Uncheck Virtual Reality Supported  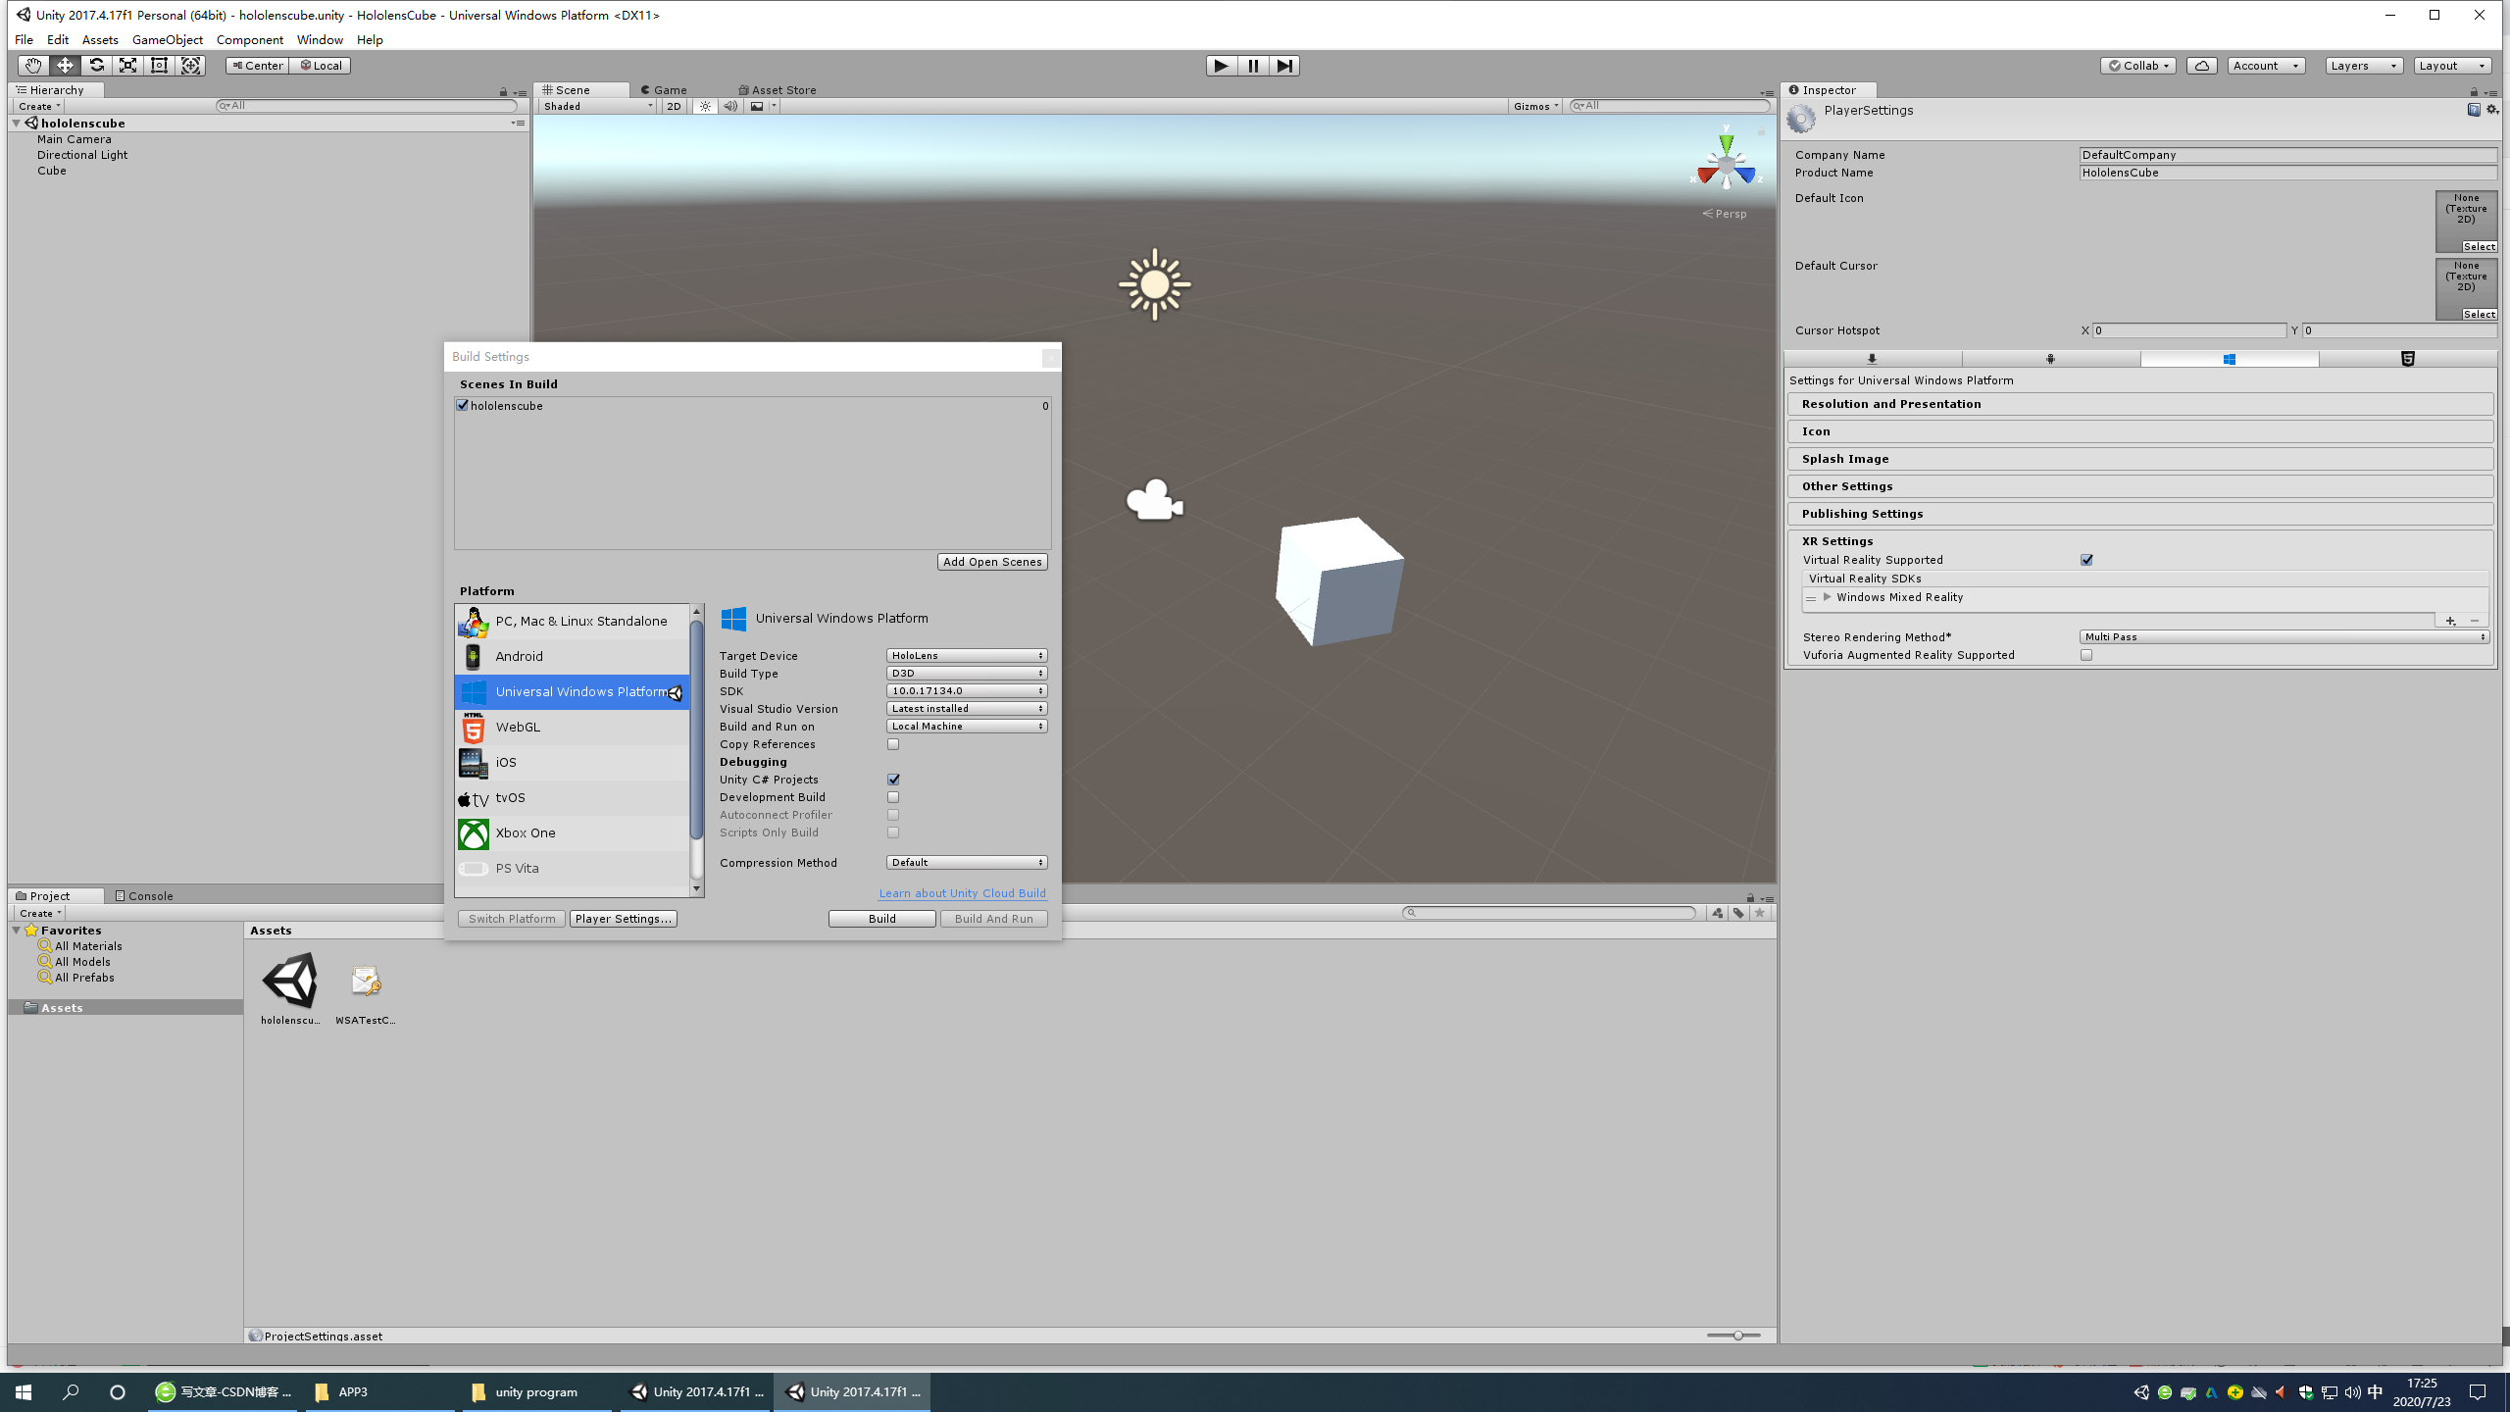coord(2086,560)
